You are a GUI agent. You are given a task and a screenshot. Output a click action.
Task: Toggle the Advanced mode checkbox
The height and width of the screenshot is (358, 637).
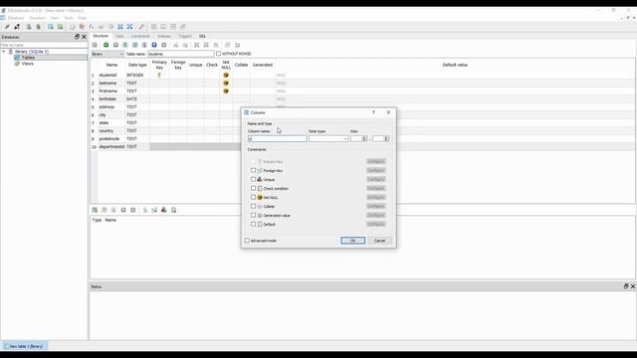pos(247,241)
